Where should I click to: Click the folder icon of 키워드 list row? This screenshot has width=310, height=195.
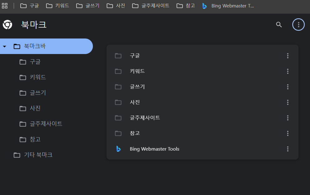(118, 71)
